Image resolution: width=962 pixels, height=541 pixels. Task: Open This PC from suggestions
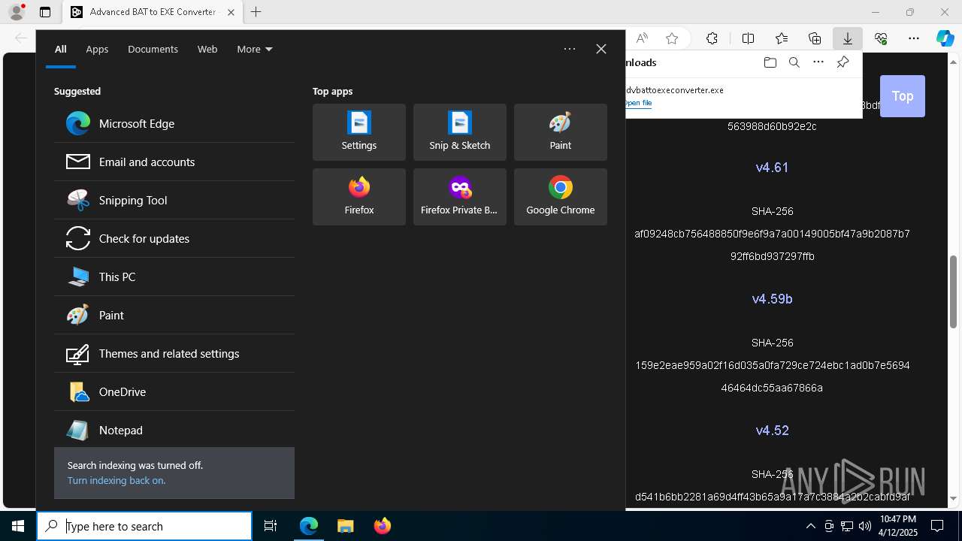click(x=174, y=277)
